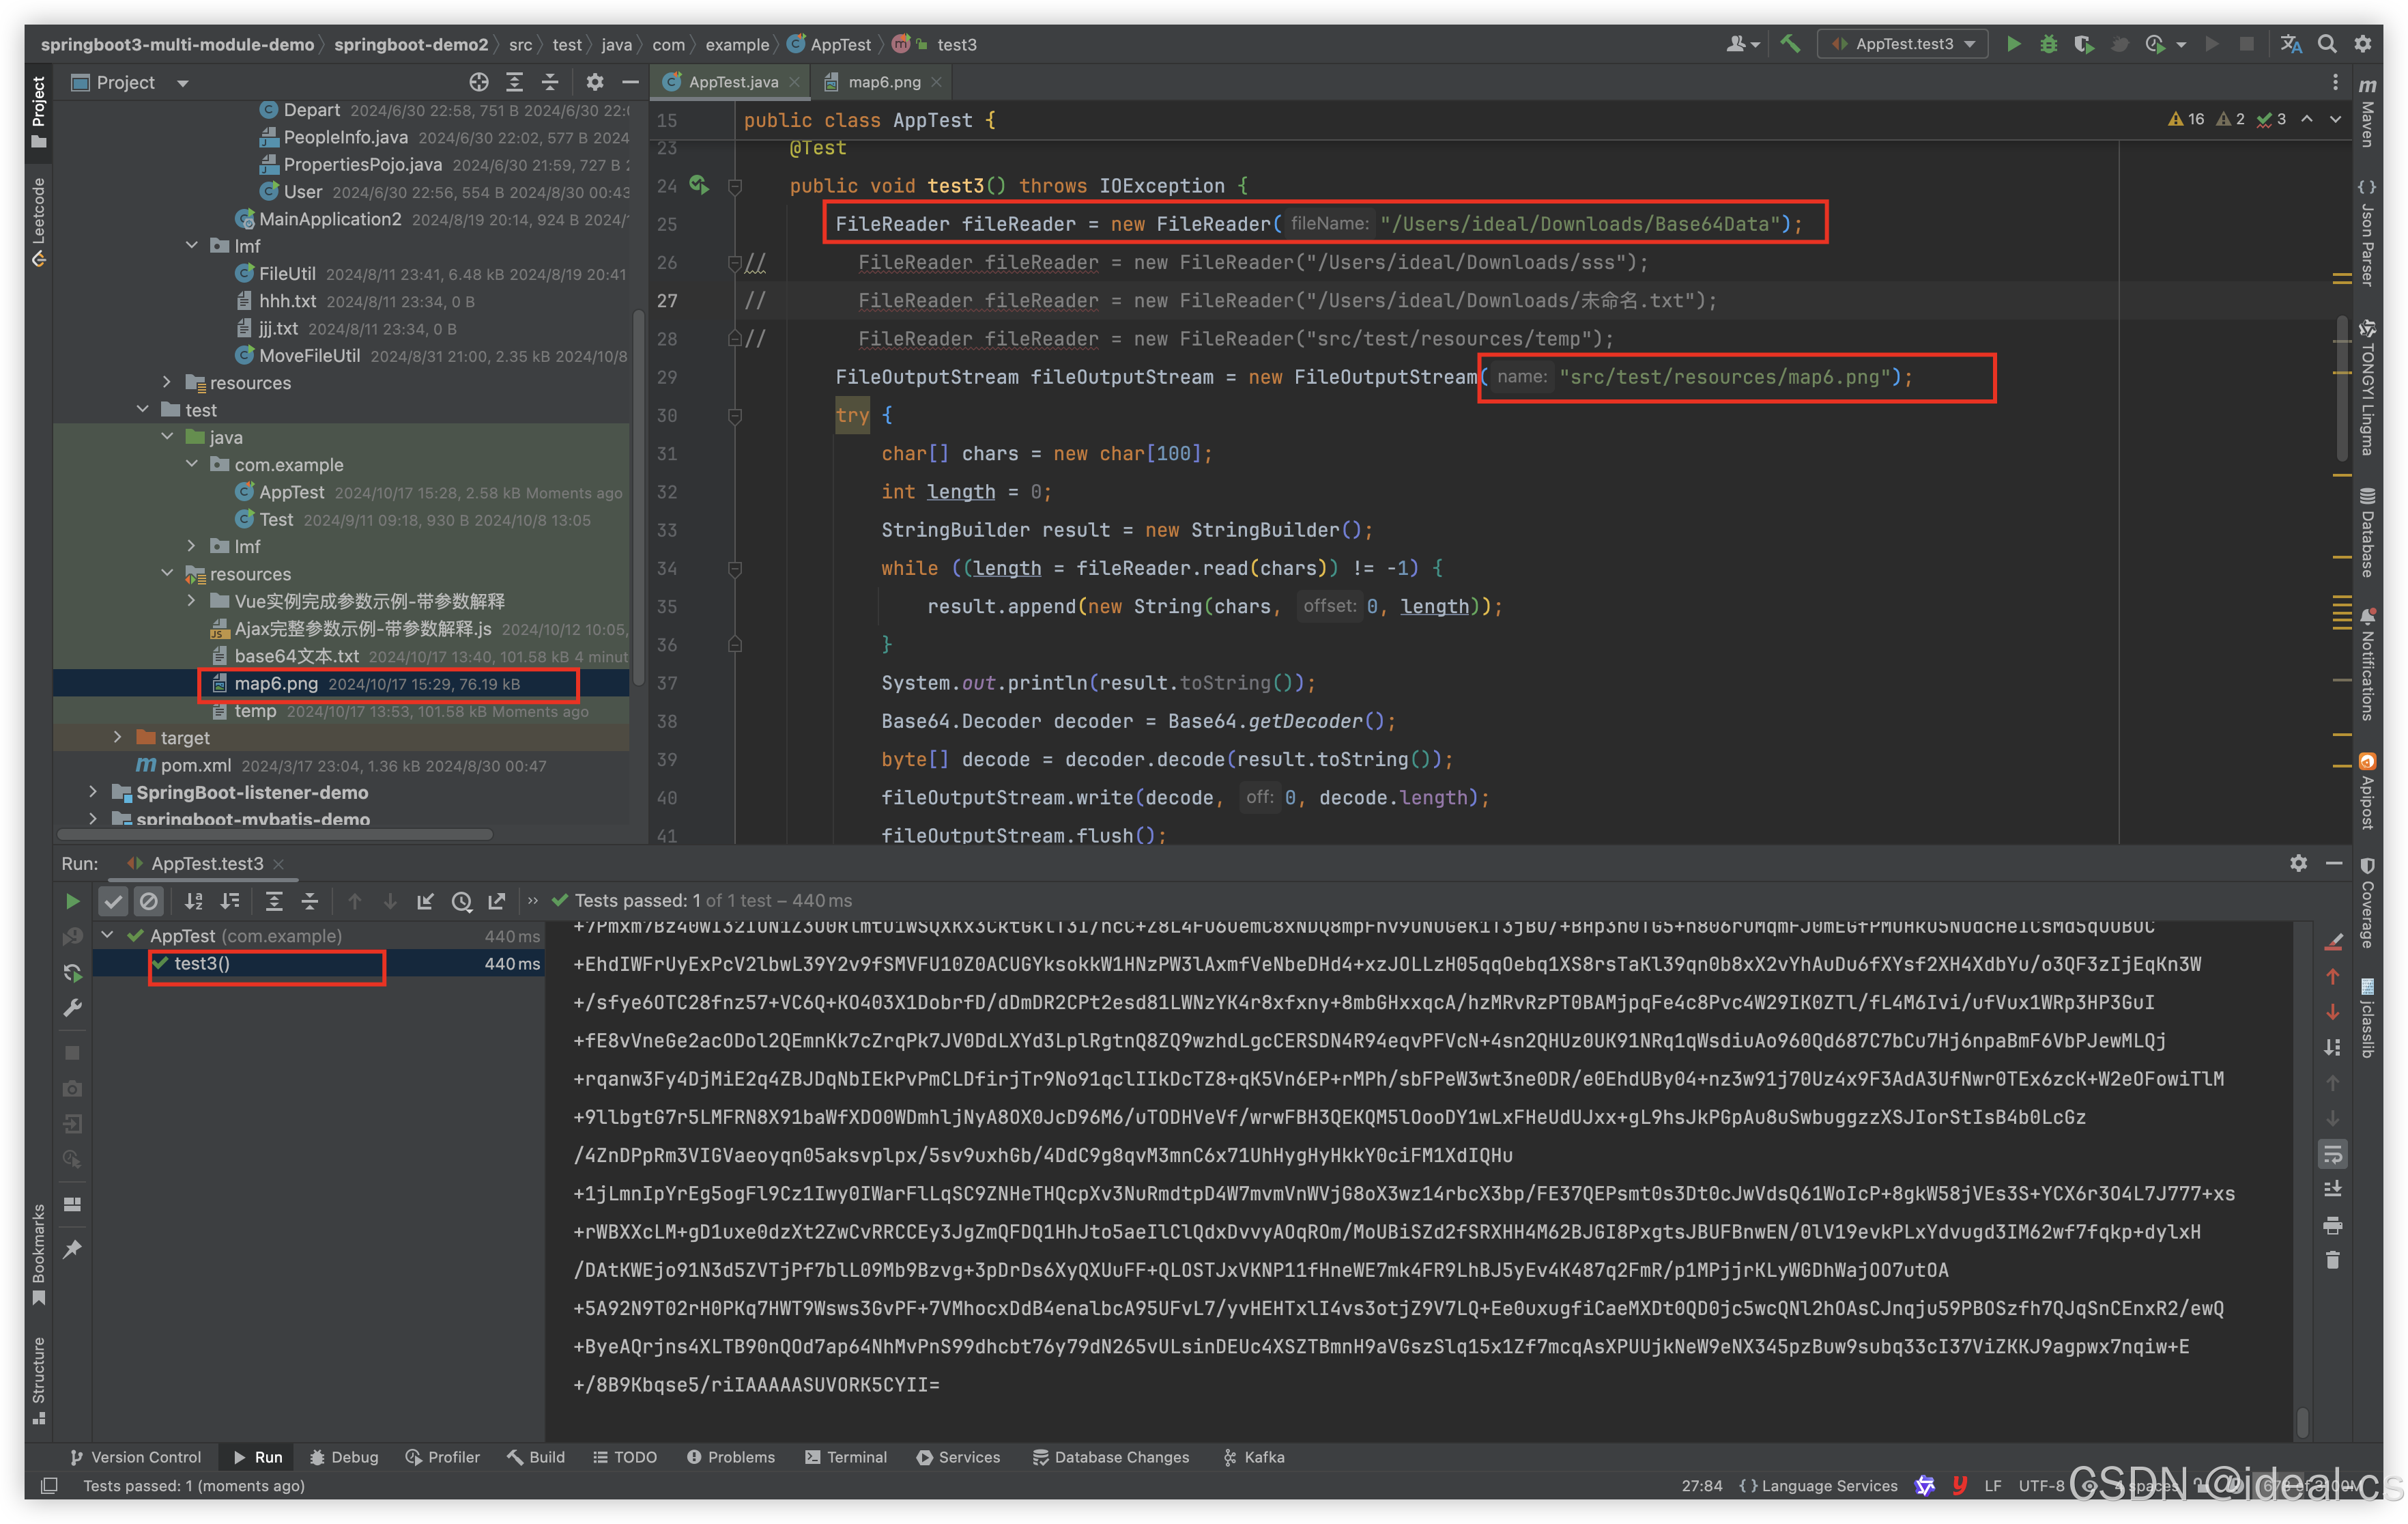Viewport: 2408px width, 1524px height.
Task: Click the Search Everywhere magnifier icon
Action: (2327, 44)
